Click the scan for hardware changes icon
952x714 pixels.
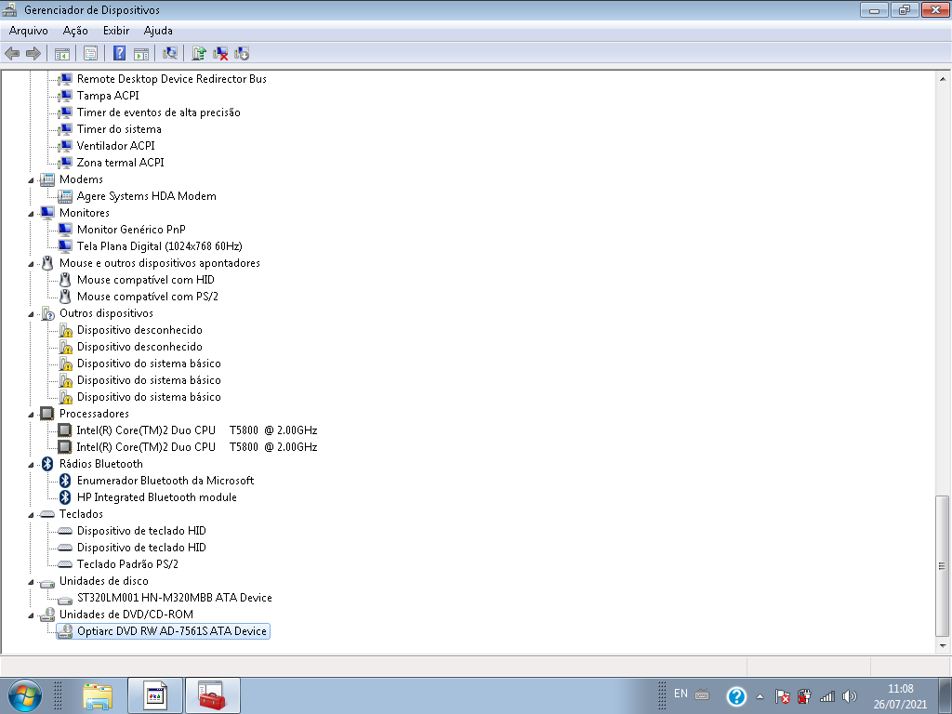tap(170, 53)
